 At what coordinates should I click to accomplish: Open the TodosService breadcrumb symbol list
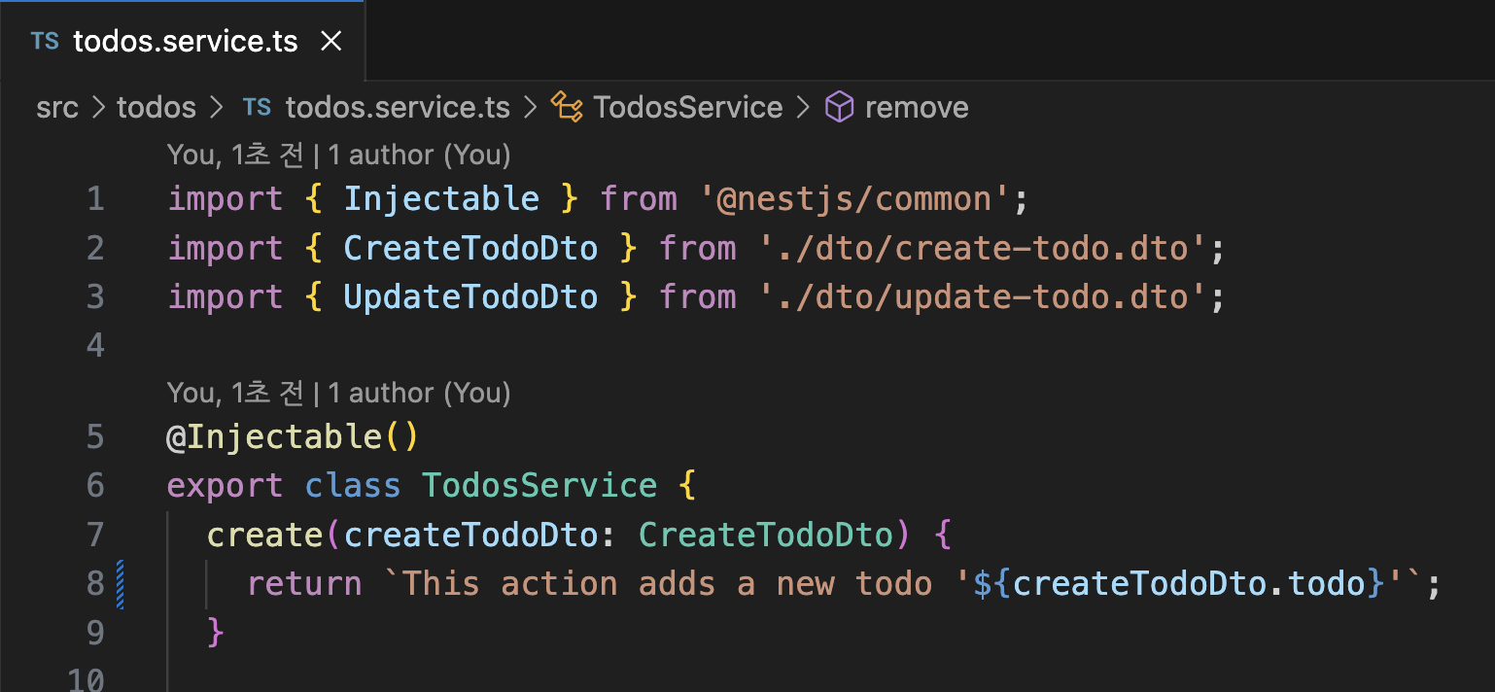tap(688, 107)
